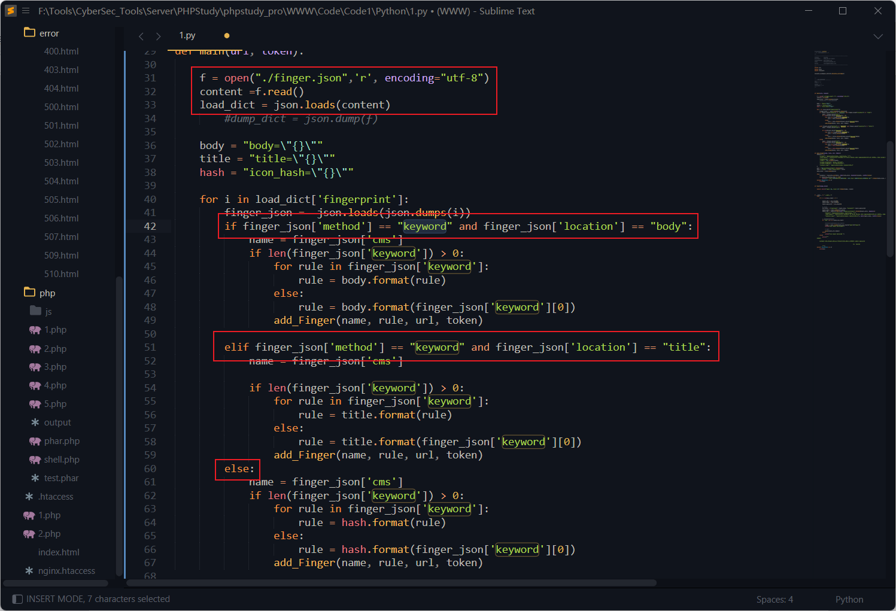Change the Python syntax selector
This screenshot has height=611, width=896.
click(x=849, y=600)
